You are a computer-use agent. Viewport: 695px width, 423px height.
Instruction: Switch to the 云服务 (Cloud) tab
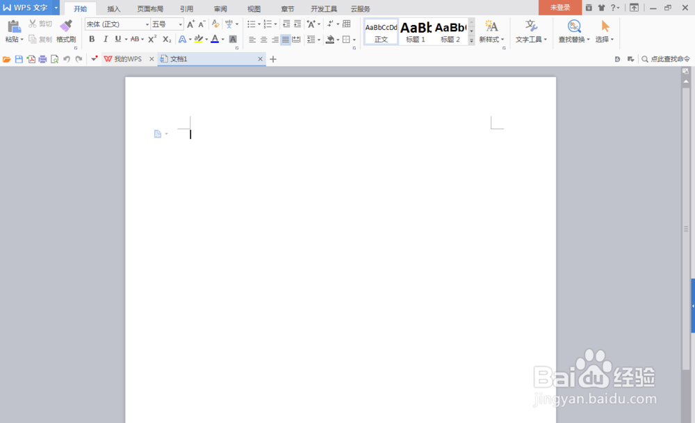click(360, 8)
